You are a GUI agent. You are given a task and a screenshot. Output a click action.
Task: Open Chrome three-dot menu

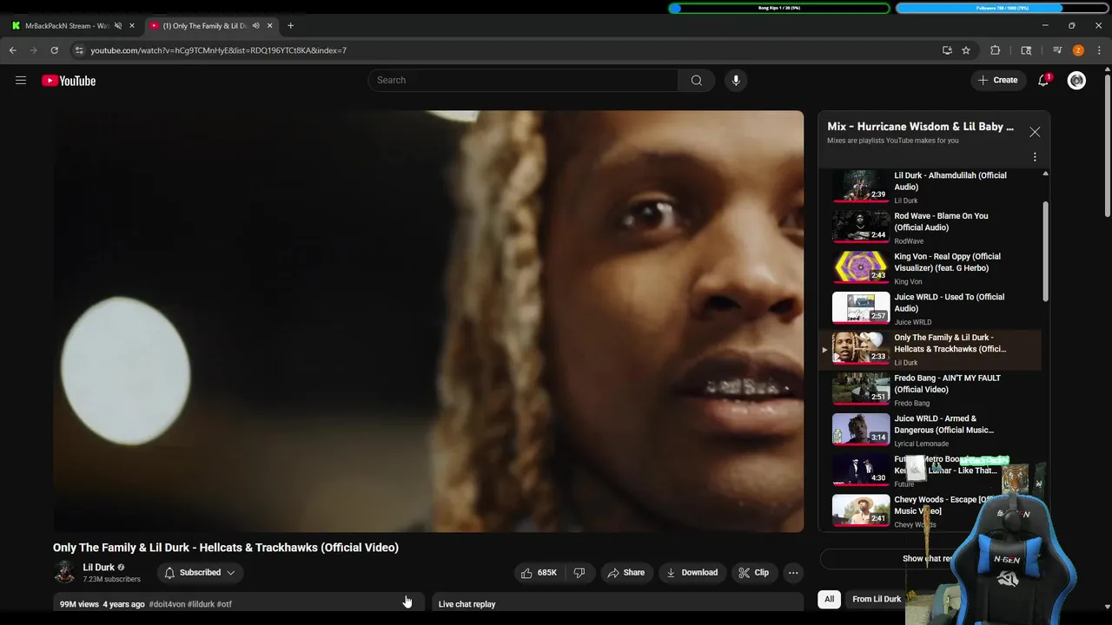1100,50
